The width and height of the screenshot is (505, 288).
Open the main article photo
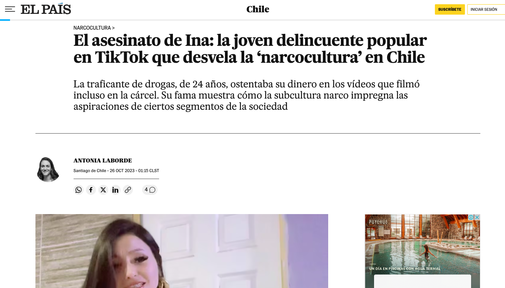(182, 251)
